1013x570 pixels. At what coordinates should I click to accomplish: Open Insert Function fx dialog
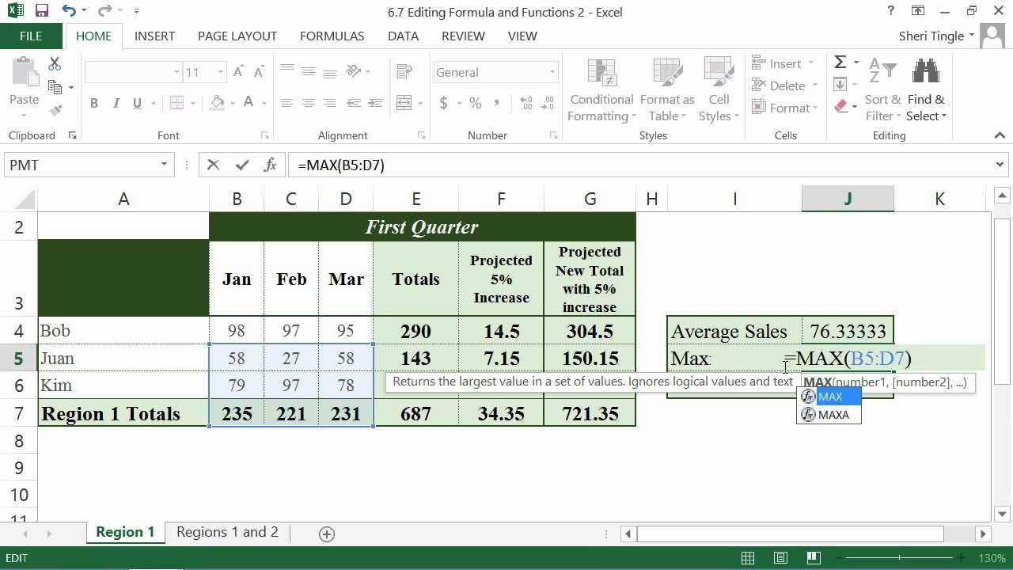click(x=270, y=165)
